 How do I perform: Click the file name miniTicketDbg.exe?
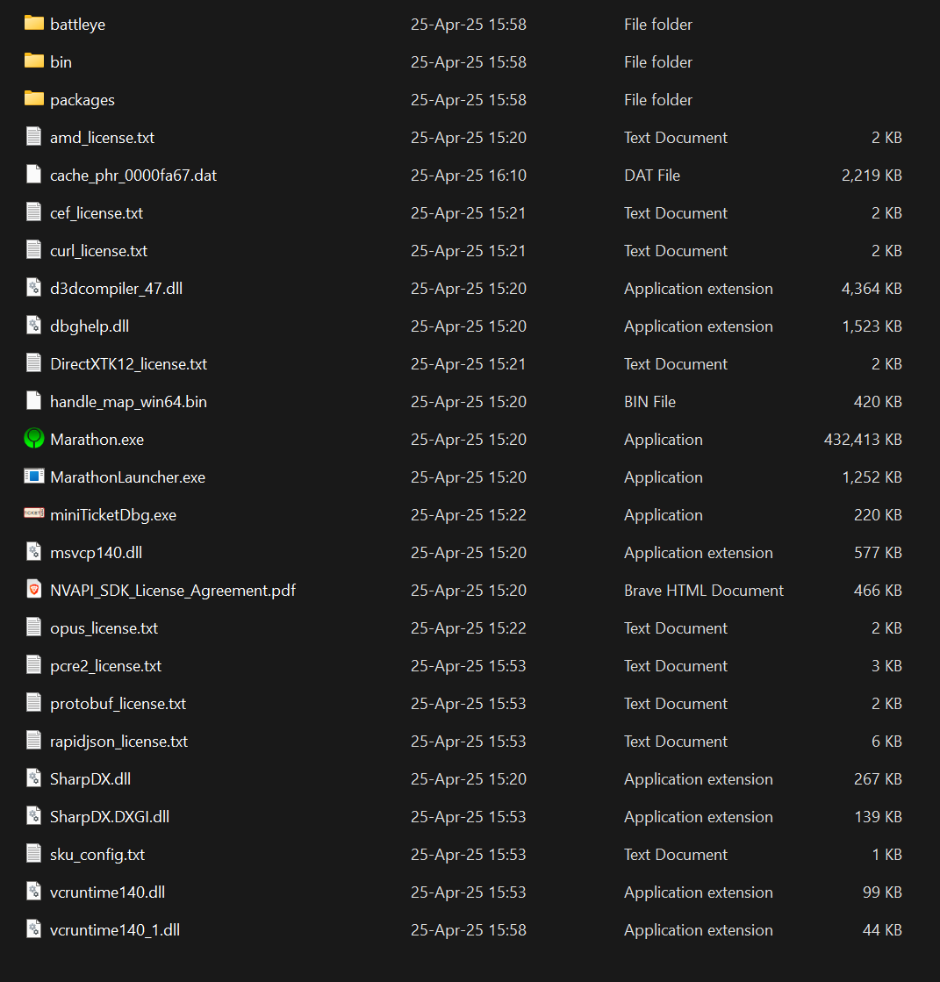[x=113, y=515]
